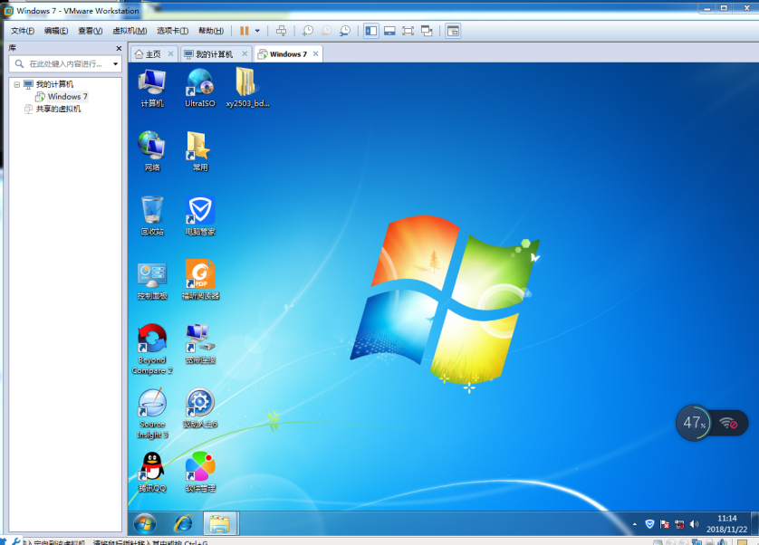759x545 pixels.
Task: Open the volume speaker tray icon
Action: (694, 524)
